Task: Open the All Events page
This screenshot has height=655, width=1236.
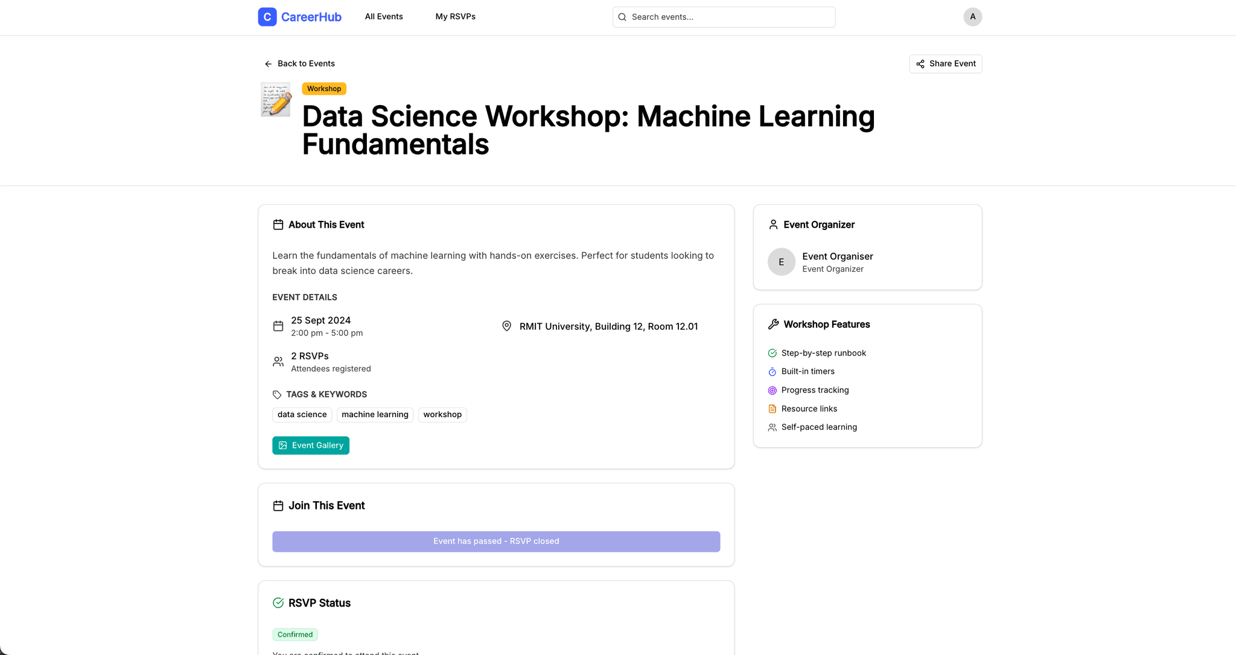Action: click(x=384, y=17)
